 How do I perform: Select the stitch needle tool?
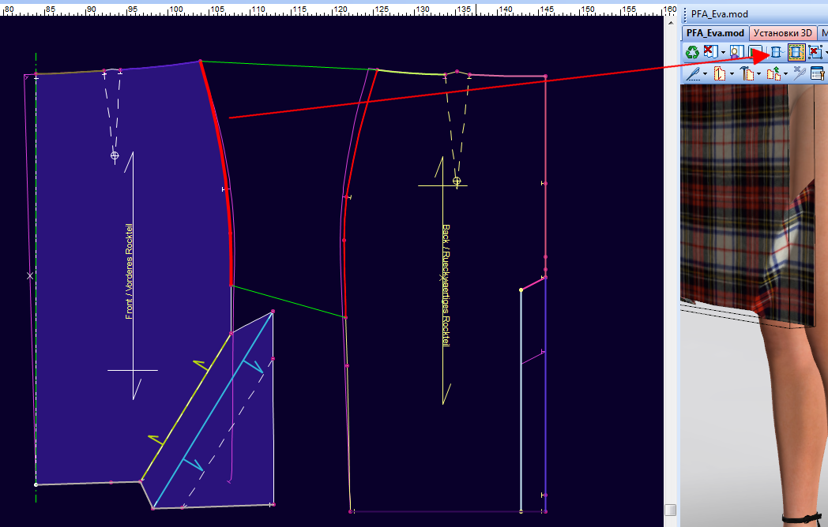[x=693, y=74]
